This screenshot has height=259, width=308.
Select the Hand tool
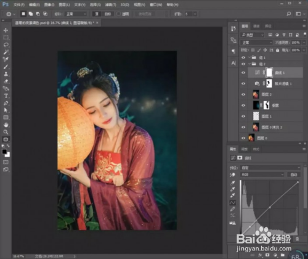(6, 125)
